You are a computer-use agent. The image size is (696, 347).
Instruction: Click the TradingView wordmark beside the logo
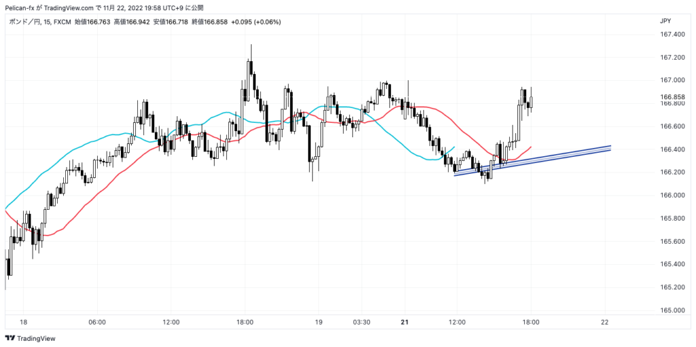point(35,338)
